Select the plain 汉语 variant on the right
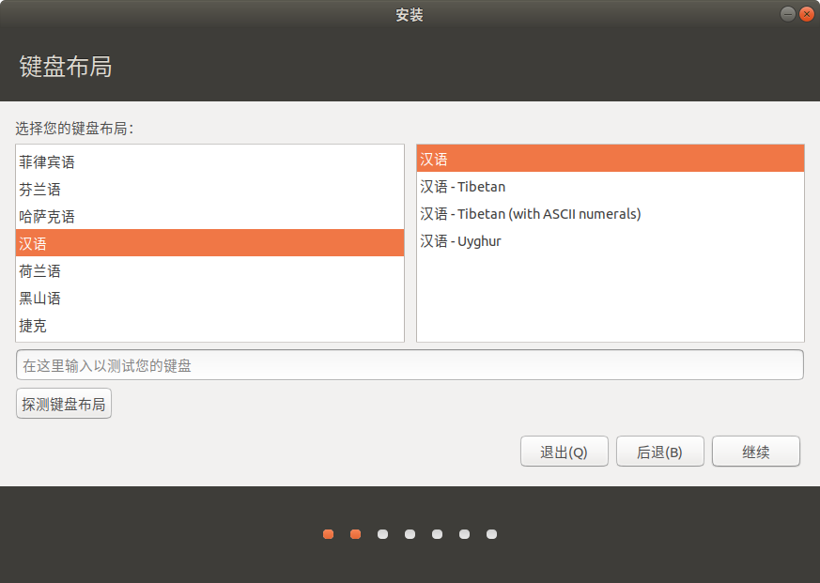820x583 pixels. click(x=611, y=159)
